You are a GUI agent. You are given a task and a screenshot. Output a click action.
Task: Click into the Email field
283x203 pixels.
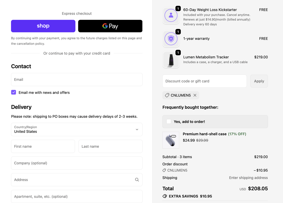[77, 80]
